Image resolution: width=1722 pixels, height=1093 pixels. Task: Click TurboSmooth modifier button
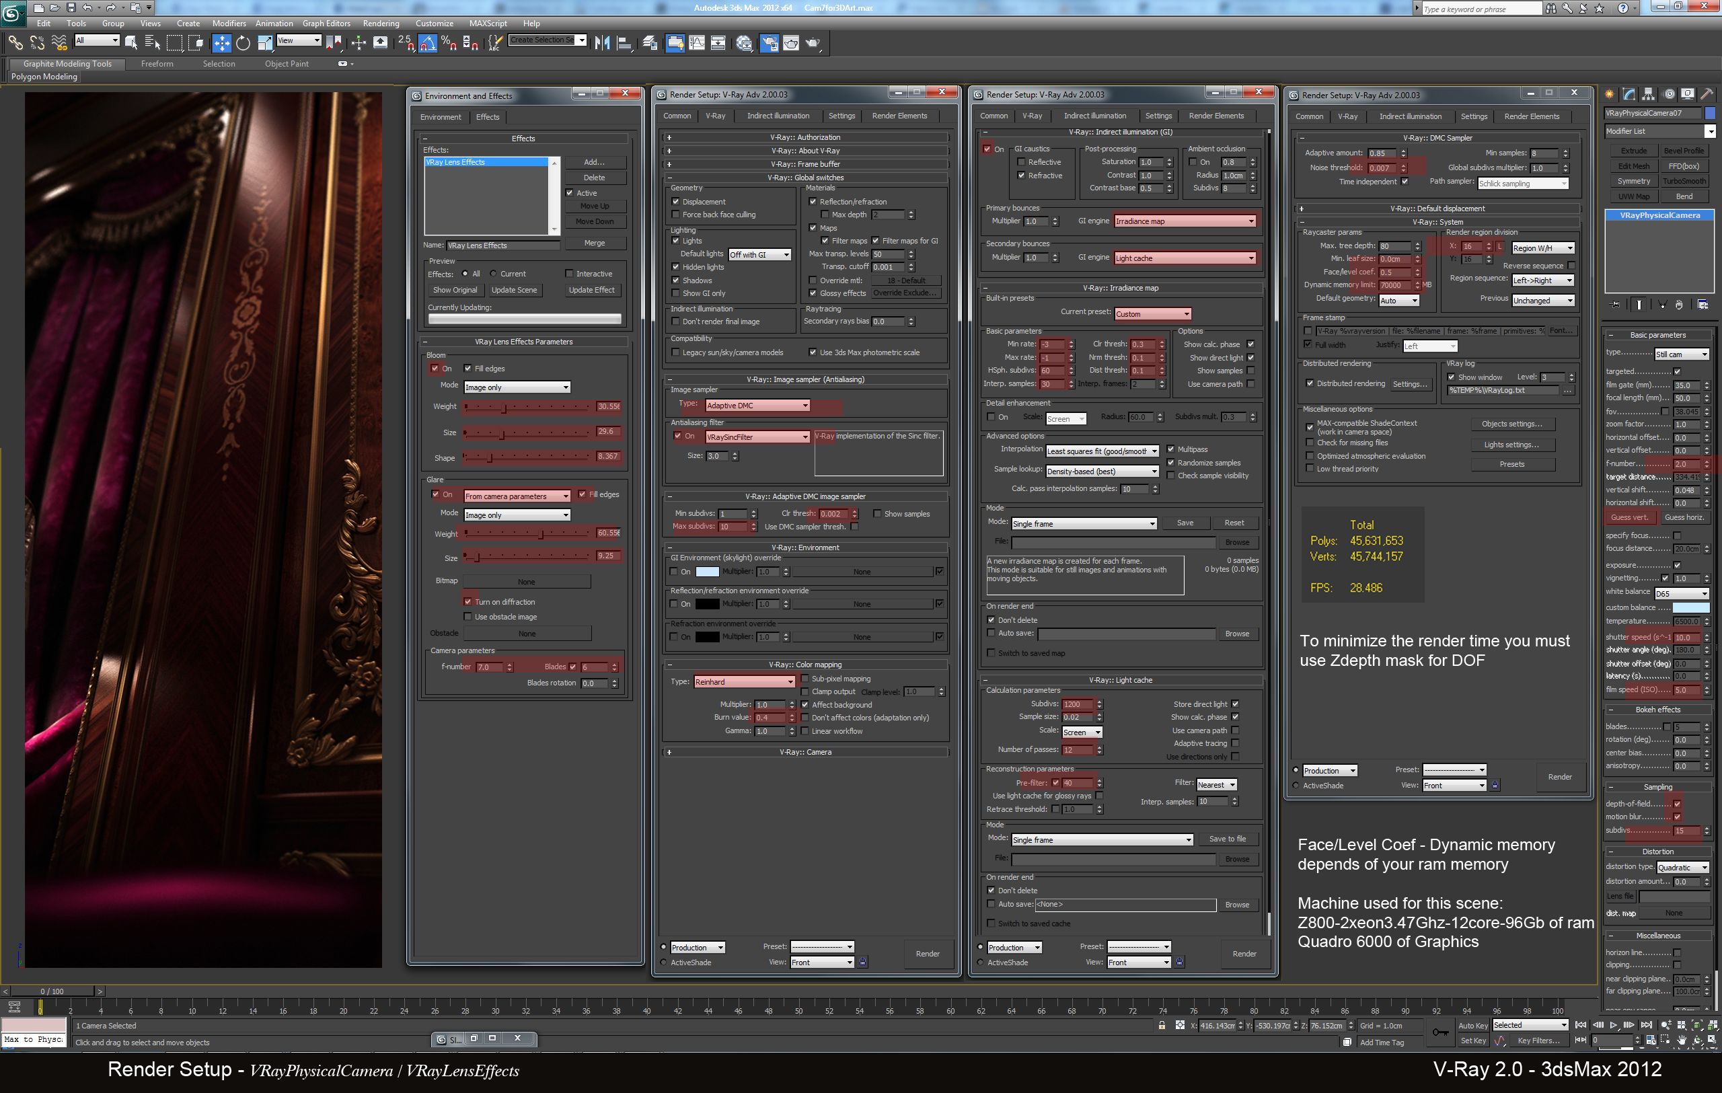point(1684,182)
